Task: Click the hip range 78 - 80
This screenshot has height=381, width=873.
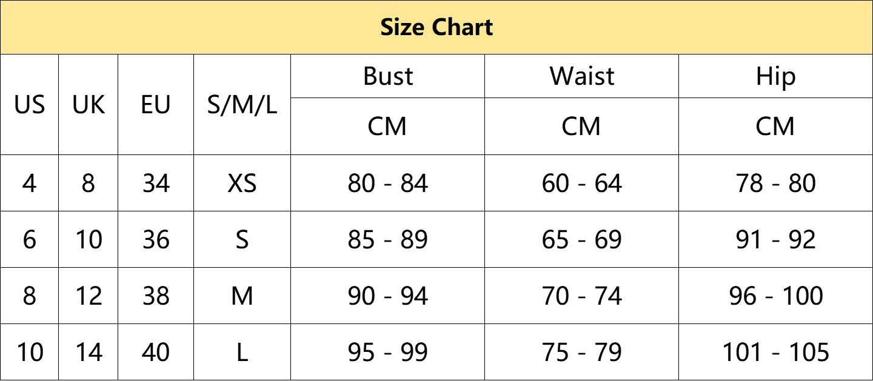Action: click(x=776, y=183)
